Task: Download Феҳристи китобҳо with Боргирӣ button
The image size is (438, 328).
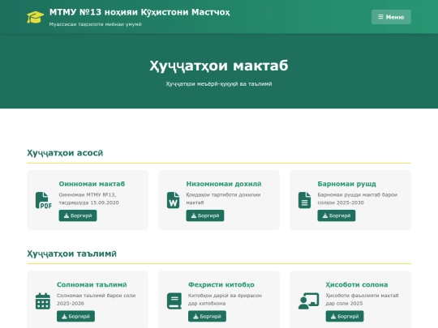Action: tap(207, 317)
